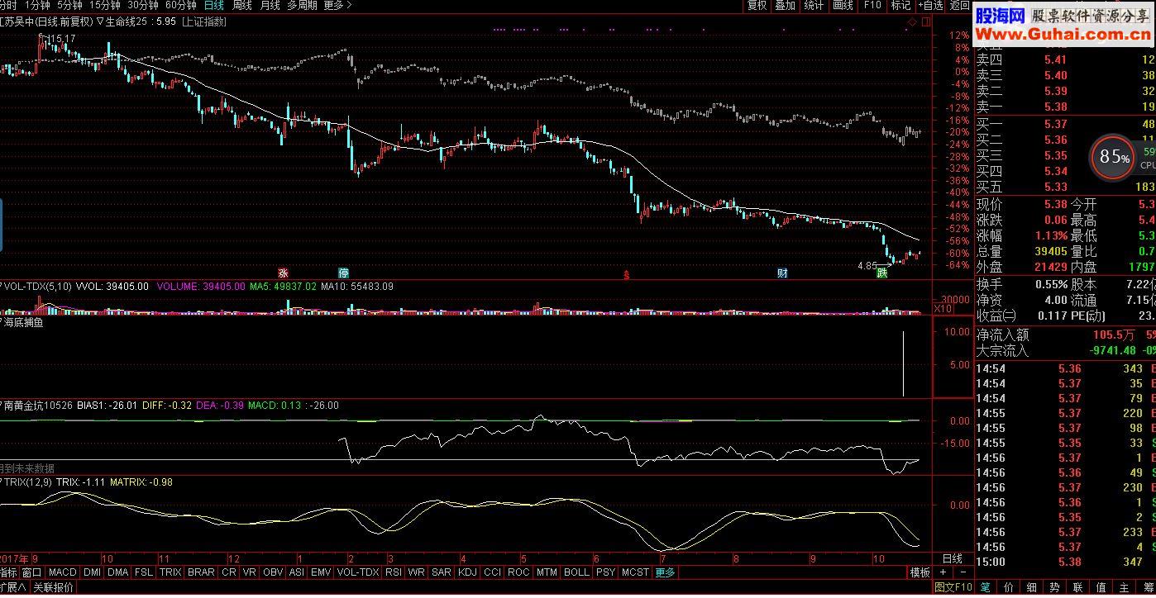Select the DMI indicator tab

92,572
